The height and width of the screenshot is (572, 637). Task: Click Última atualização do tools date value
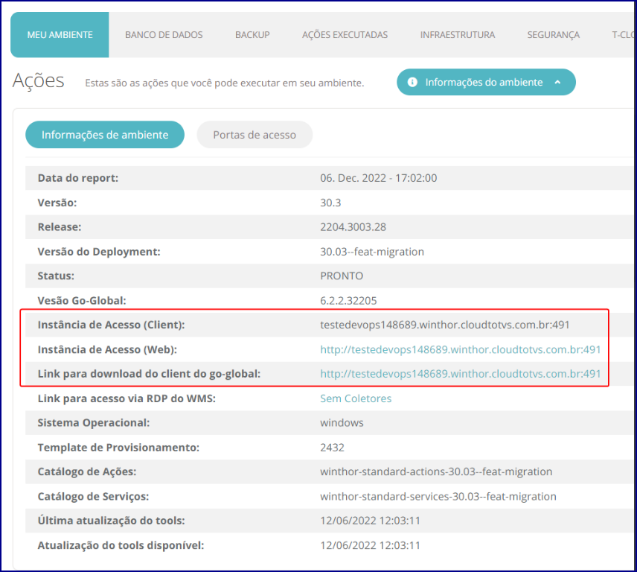(370, 521)
